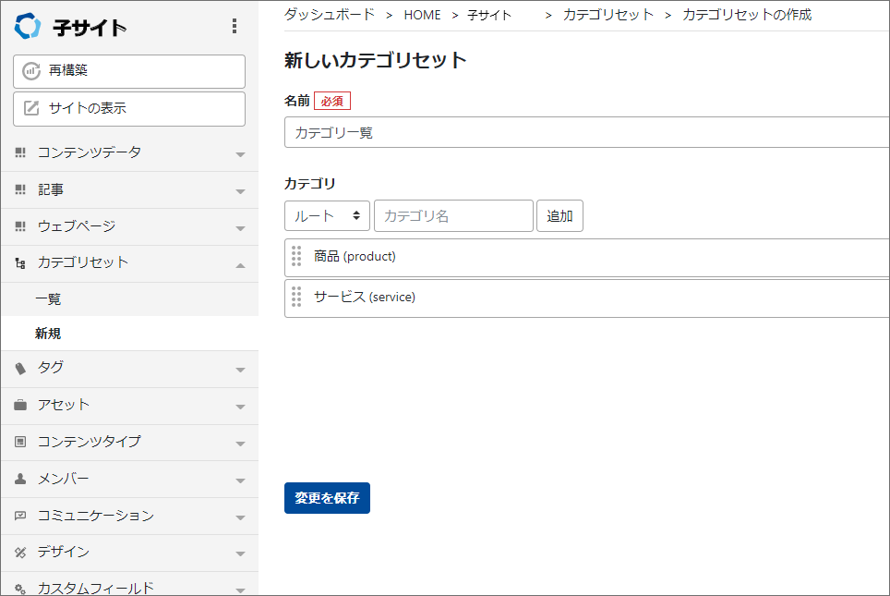This screenshot has height=596, width=890.
Task: Grab the drag handle of 商品 (product)
Action: [x=296, y=256]
